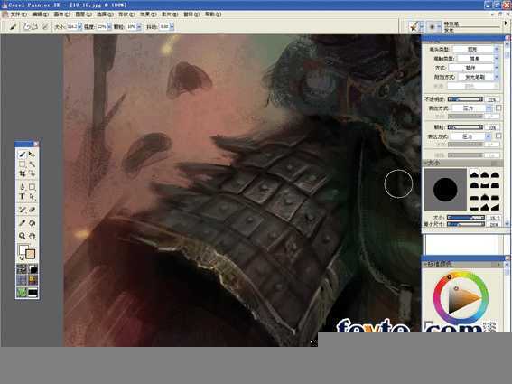This screenshot has height=384, width=512.
Task: Open the 图层 (Layers) menu
Action: pos(84,14)
